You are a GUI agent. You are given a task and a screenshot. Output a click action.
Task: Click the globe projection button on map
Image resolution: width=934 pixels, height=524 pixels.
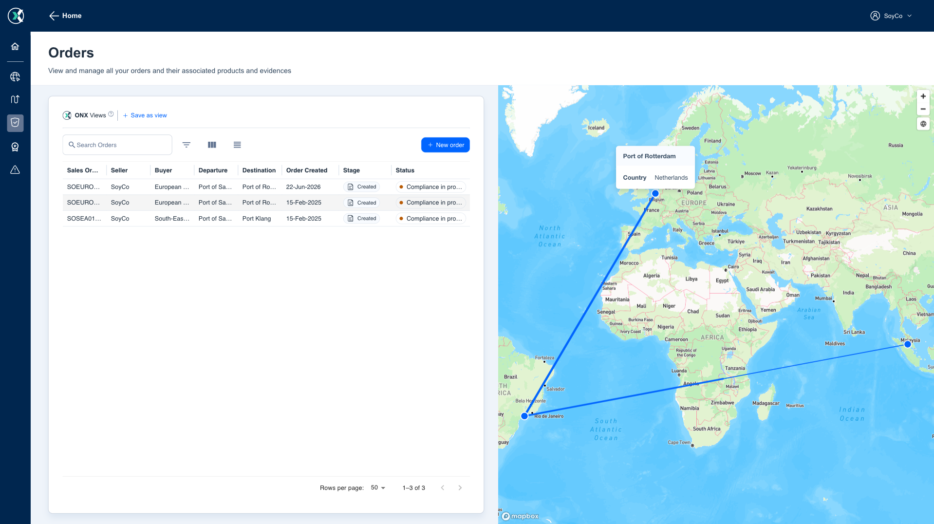coord(923,124)
